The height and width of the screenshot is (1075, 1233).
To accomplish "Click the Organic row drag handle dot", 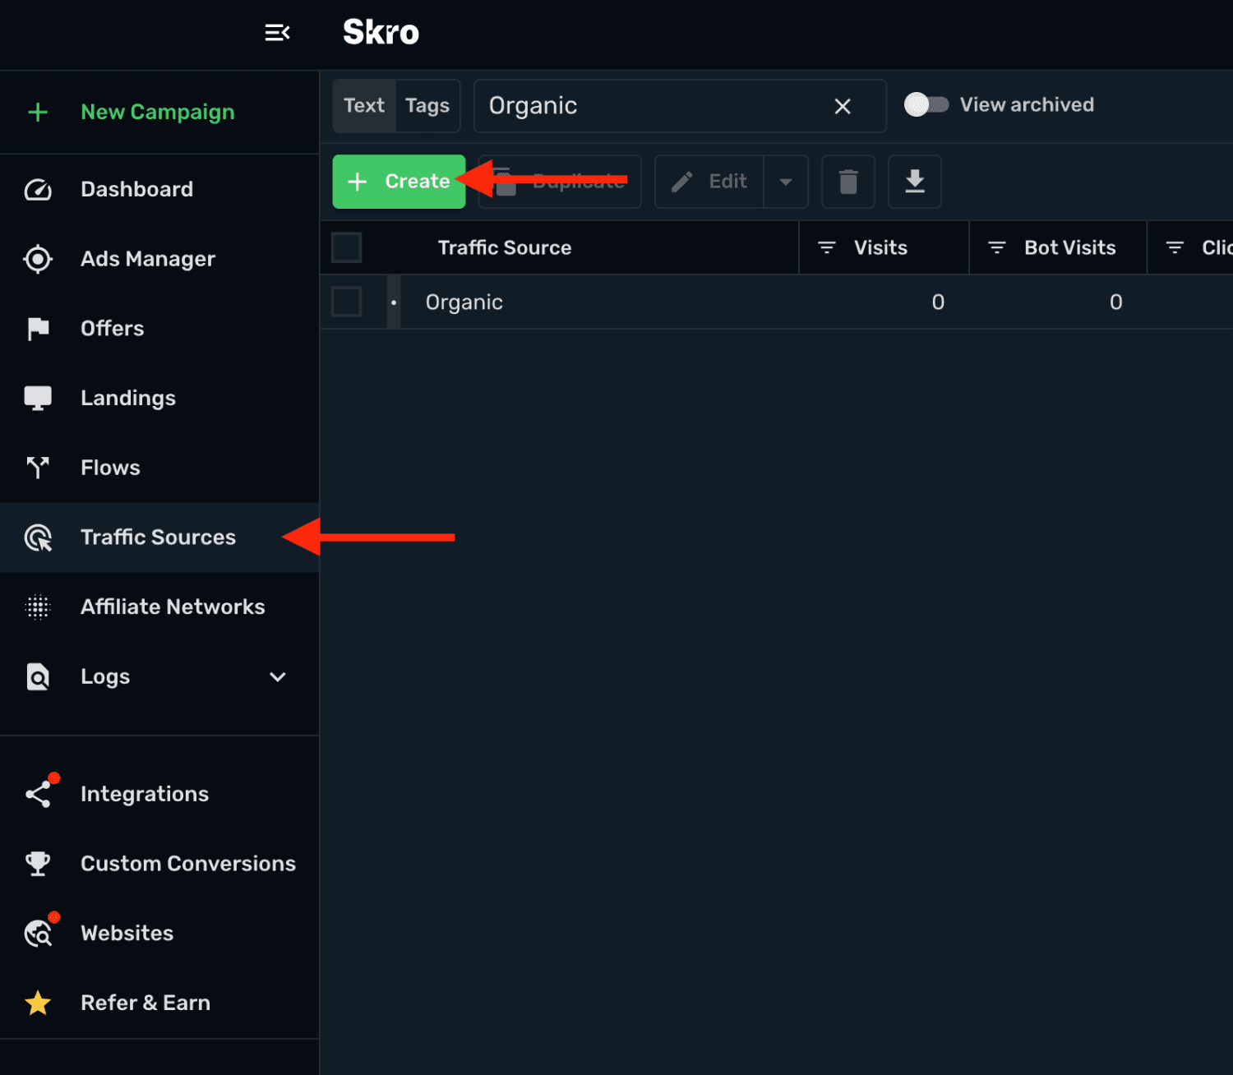I will [x=394, y=302].
